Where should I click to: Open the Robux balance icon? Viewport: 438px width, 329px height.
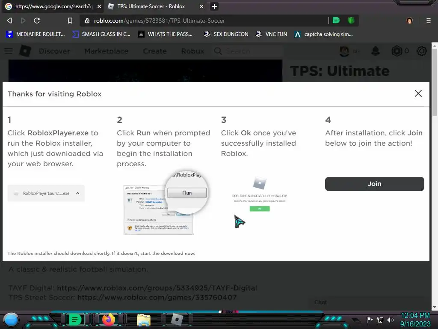[x=397, y=51]
